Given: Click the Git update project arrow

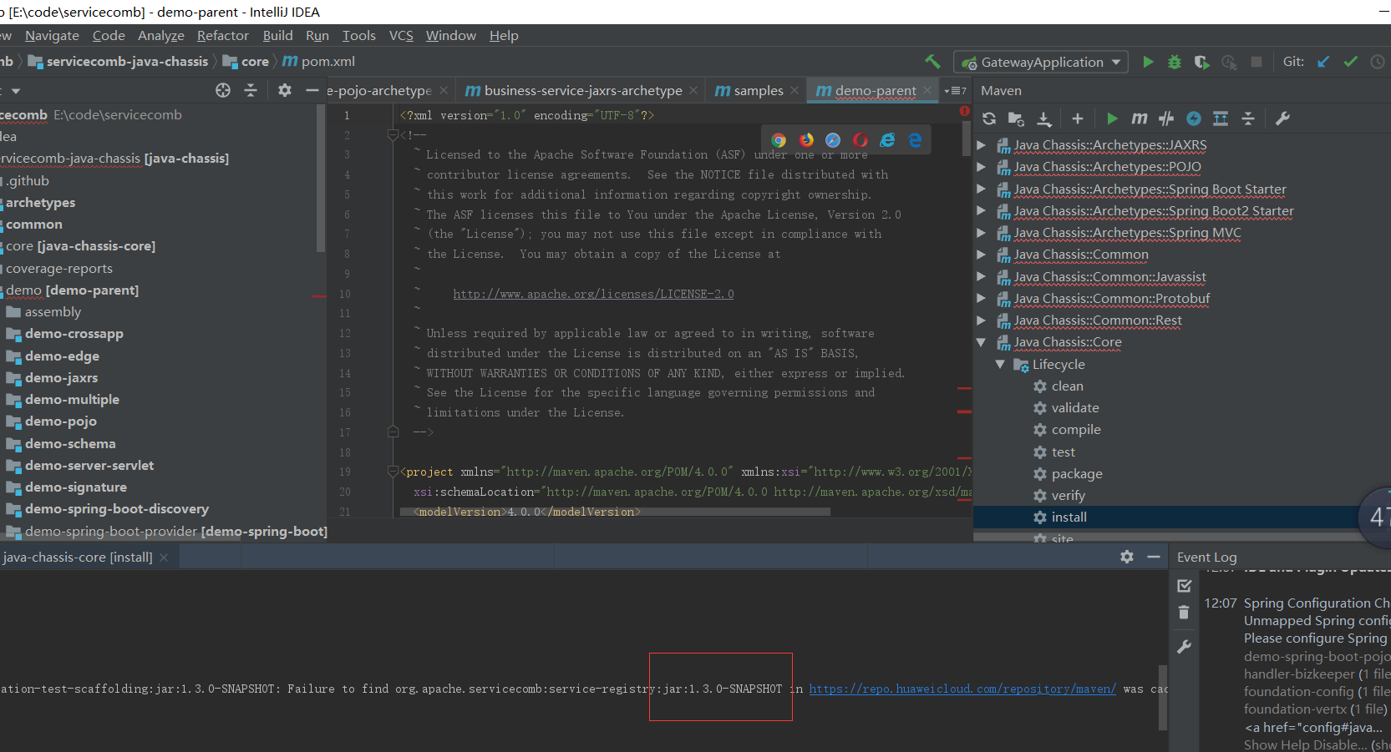Looking at the screenshot, I should click(1323, 62).
